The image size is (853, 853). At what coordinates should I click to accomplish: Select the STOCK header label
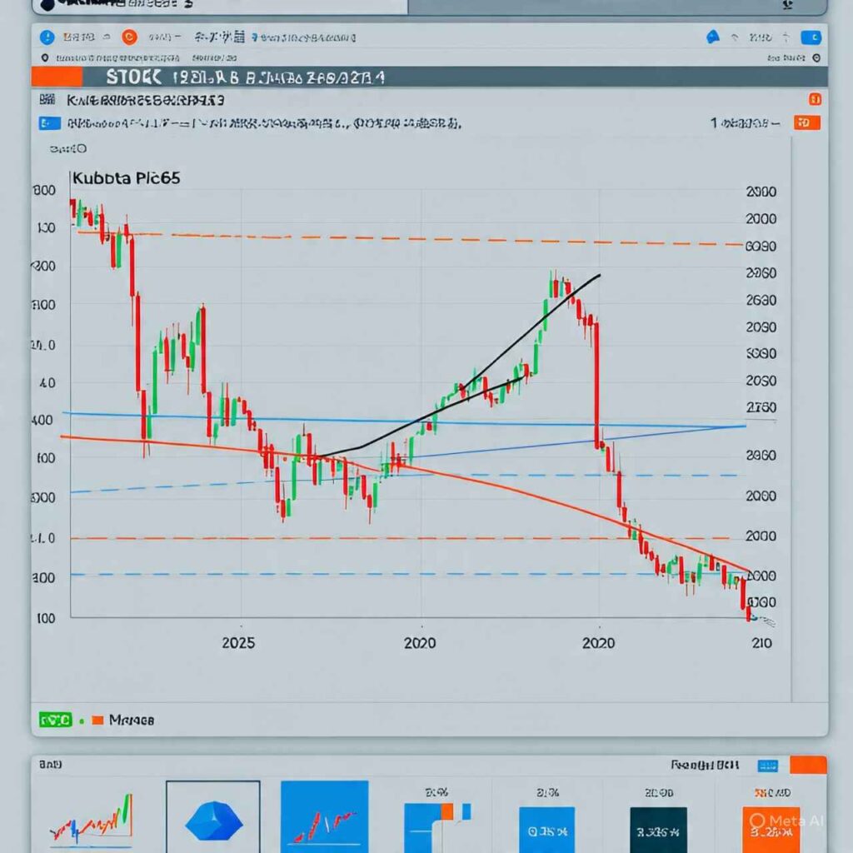click(x=133, y=77)
